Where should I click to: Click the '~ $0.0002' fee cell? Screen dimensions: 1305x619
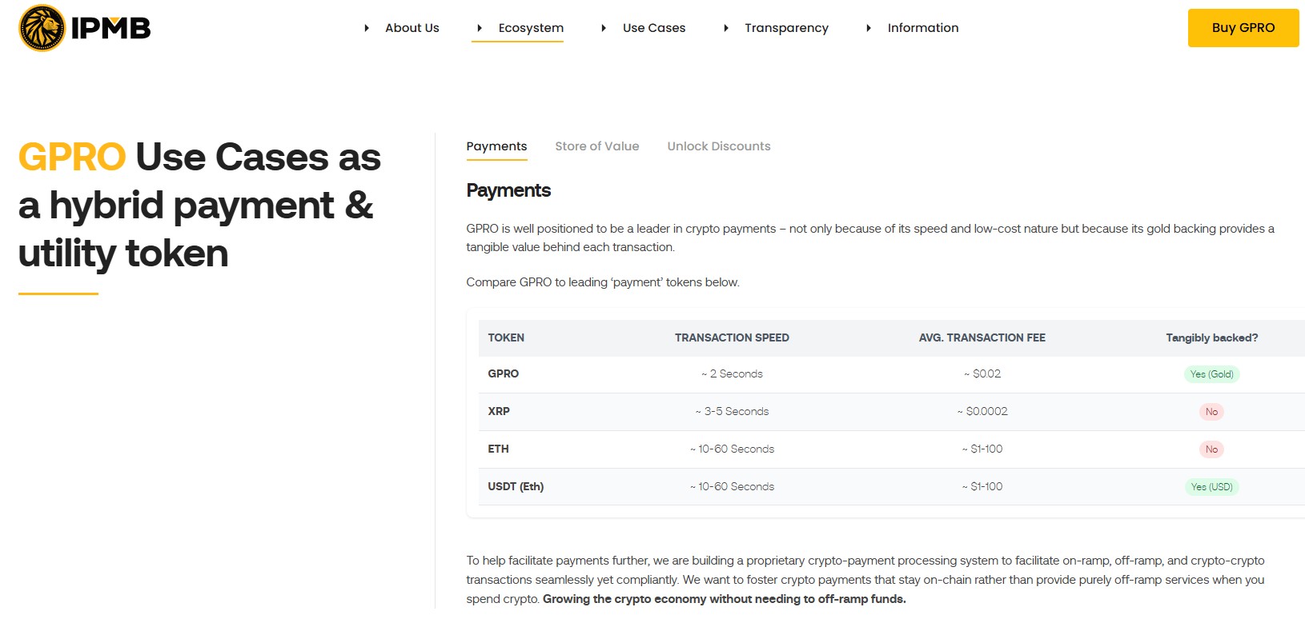982,411
